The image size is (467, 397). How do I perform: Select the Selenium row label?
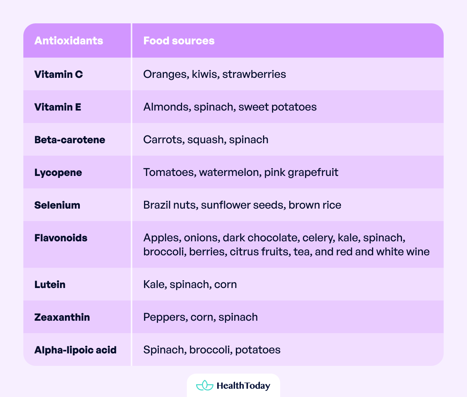58,205
